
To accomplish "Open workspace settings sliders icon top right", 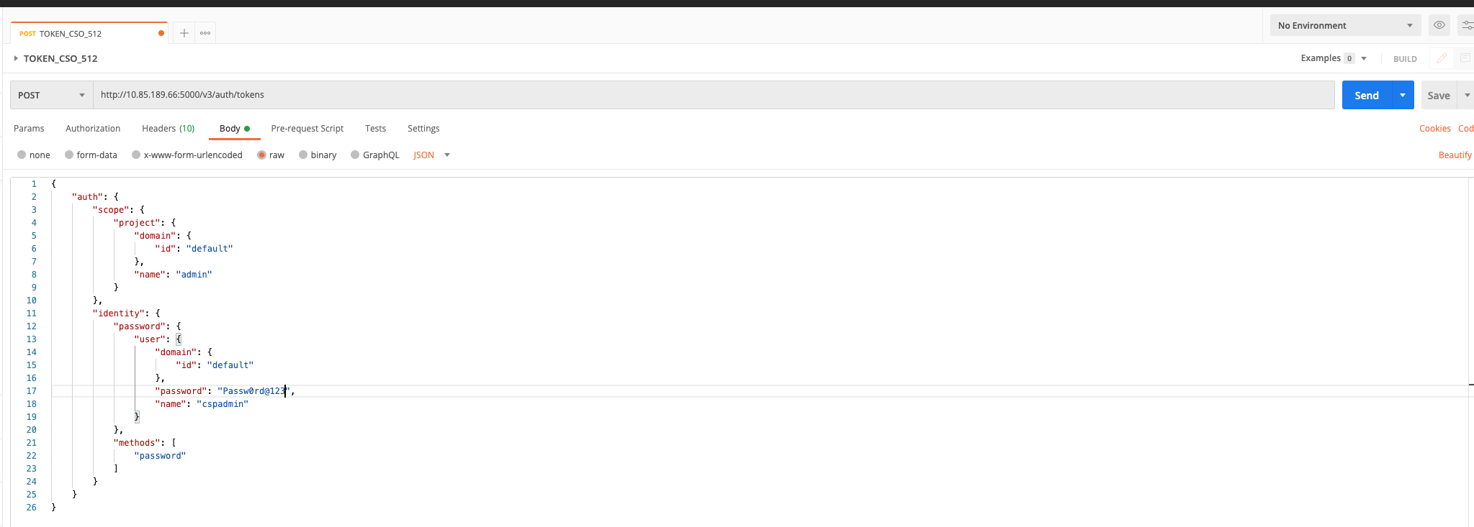I will [1468, 25].
